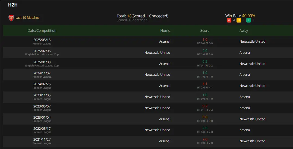Click the H2H section heading
293x149 pixels.
(13, 5)
